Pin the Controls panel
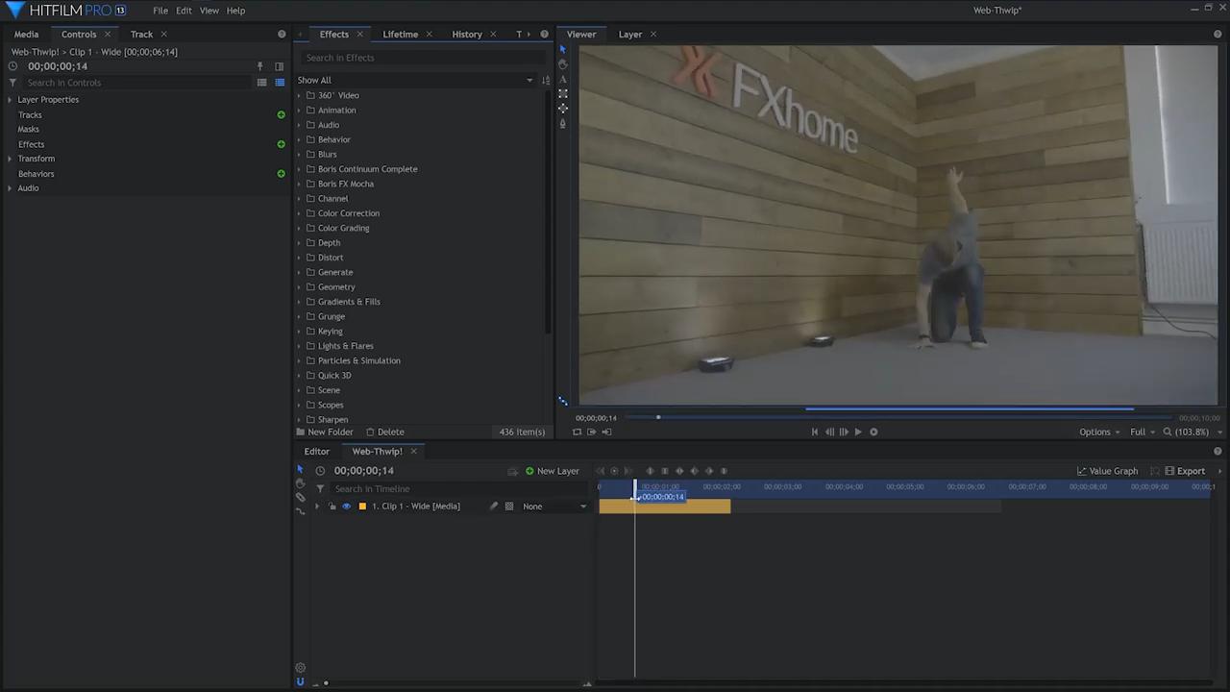 click(259, 66)
